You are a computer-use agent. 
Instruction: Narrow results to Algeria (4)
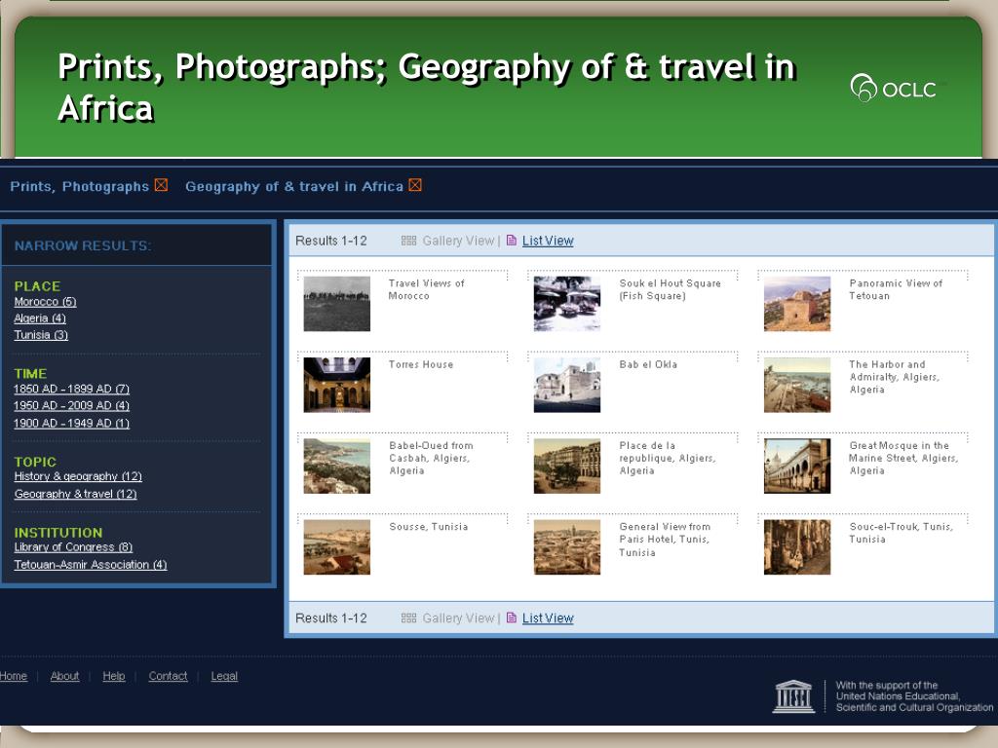click(40, 318)
